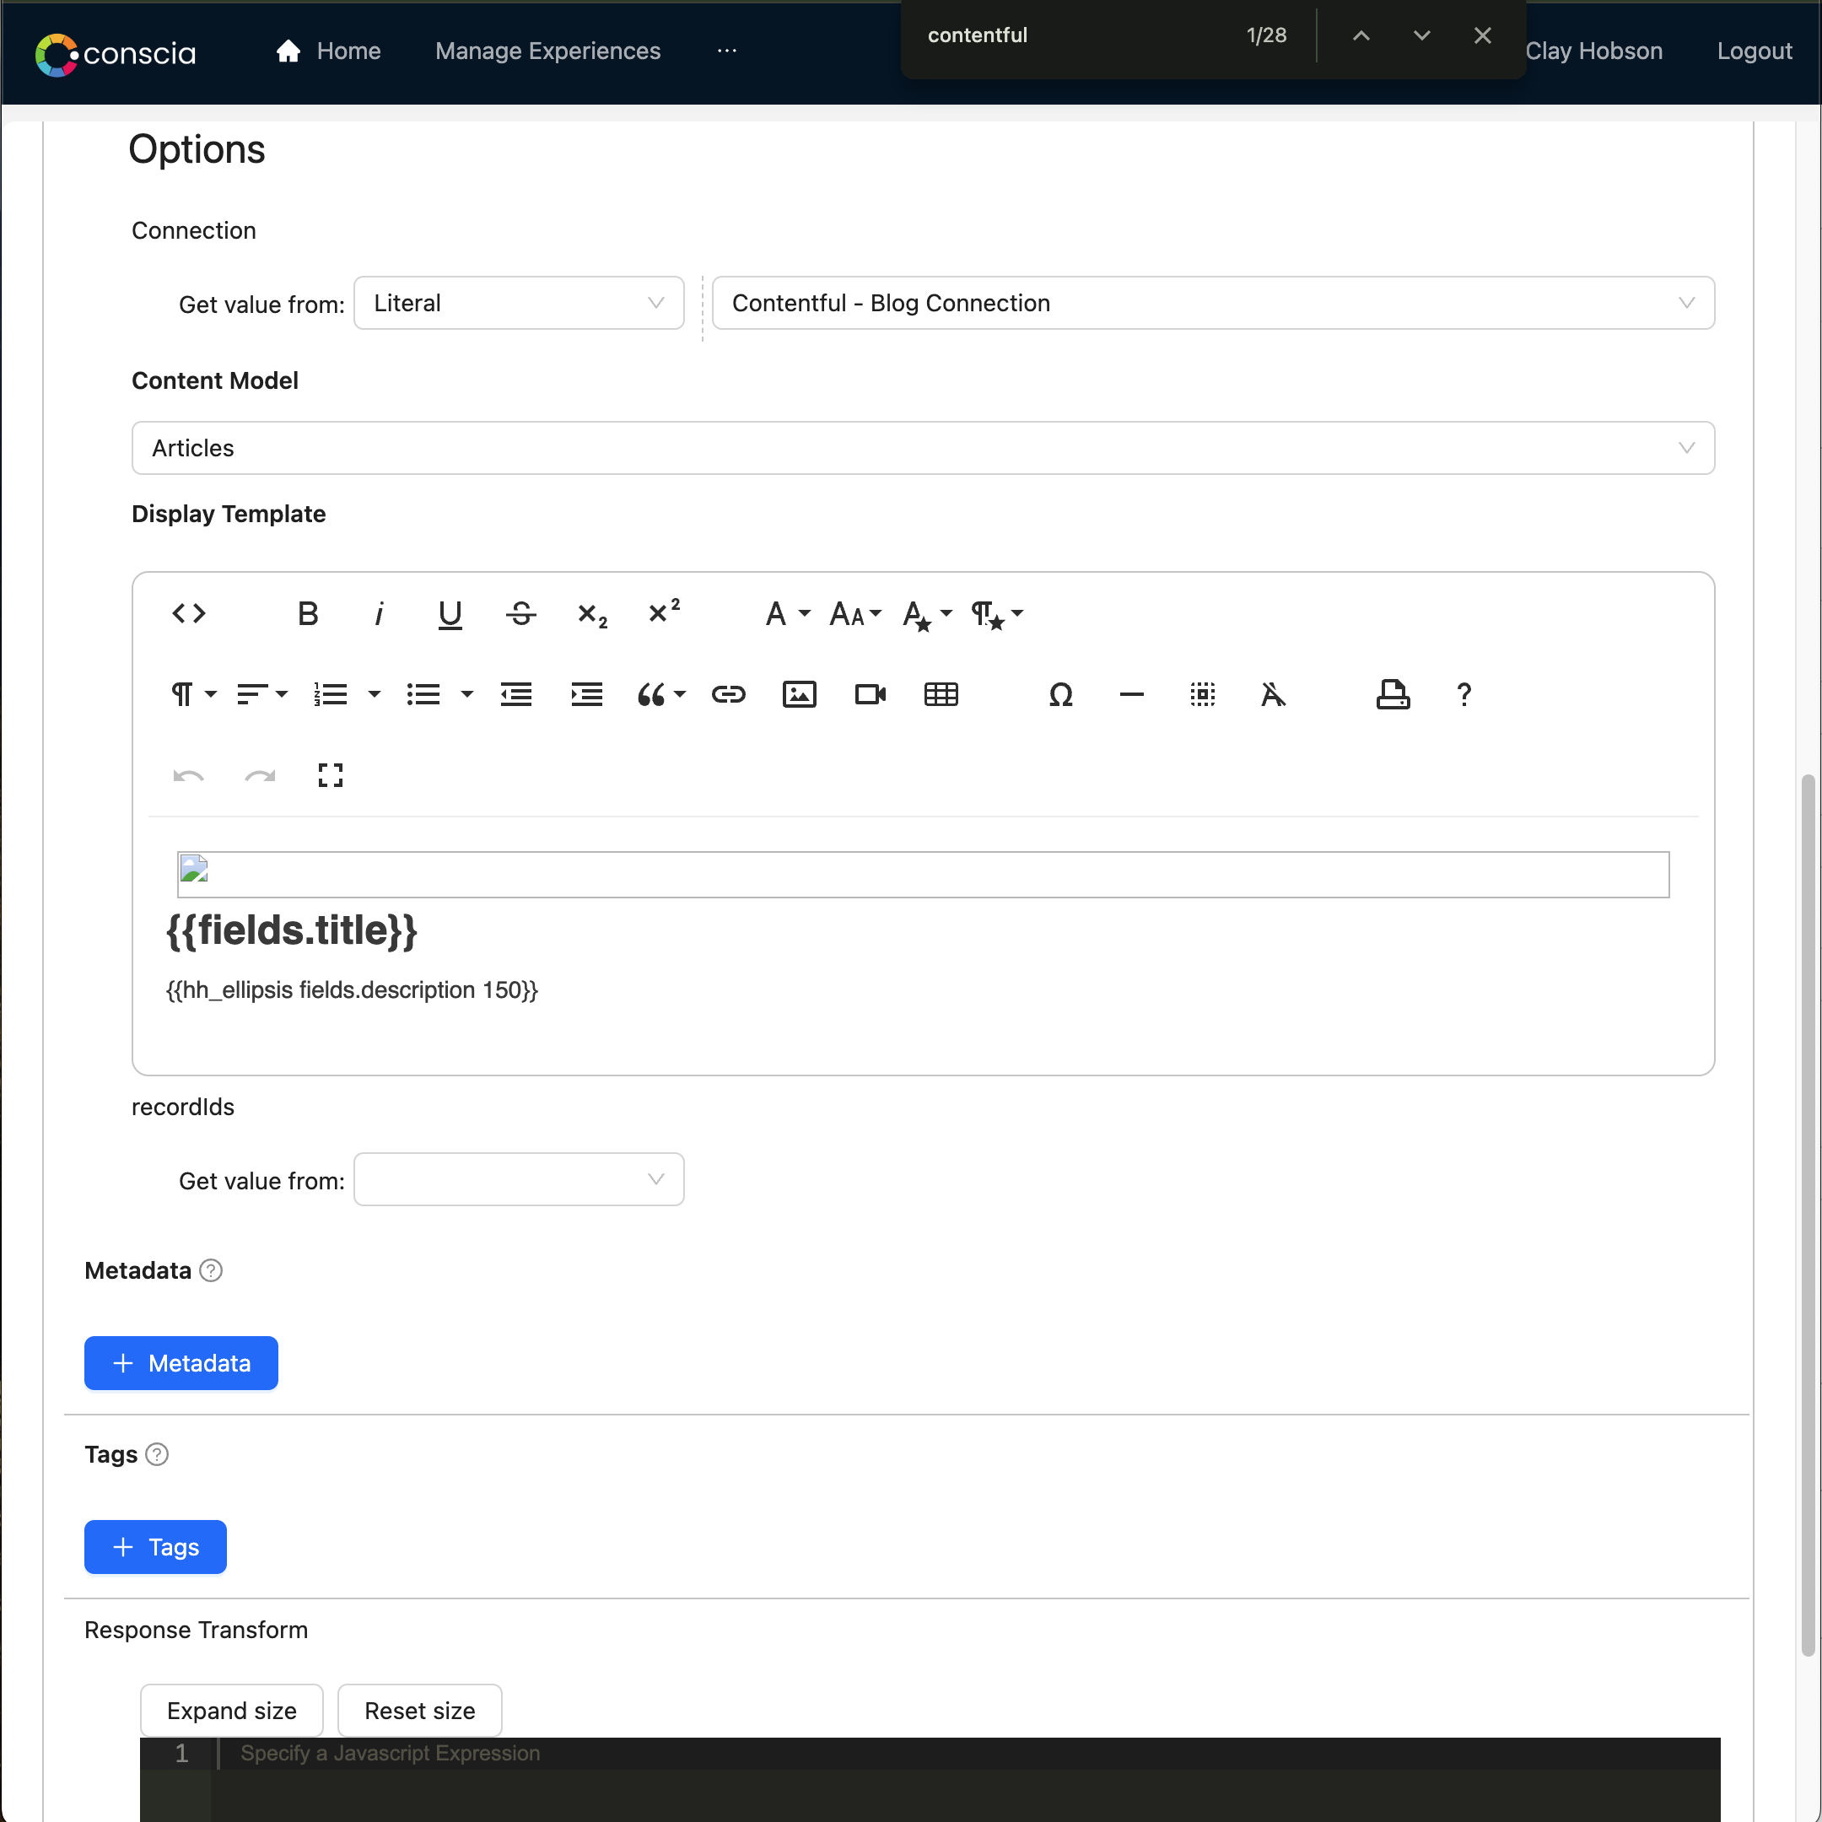Image resolution: width=1822 pixels, height=1822 pixels.
Task: Increase indent in editor
Action: [x=586, y=695]
